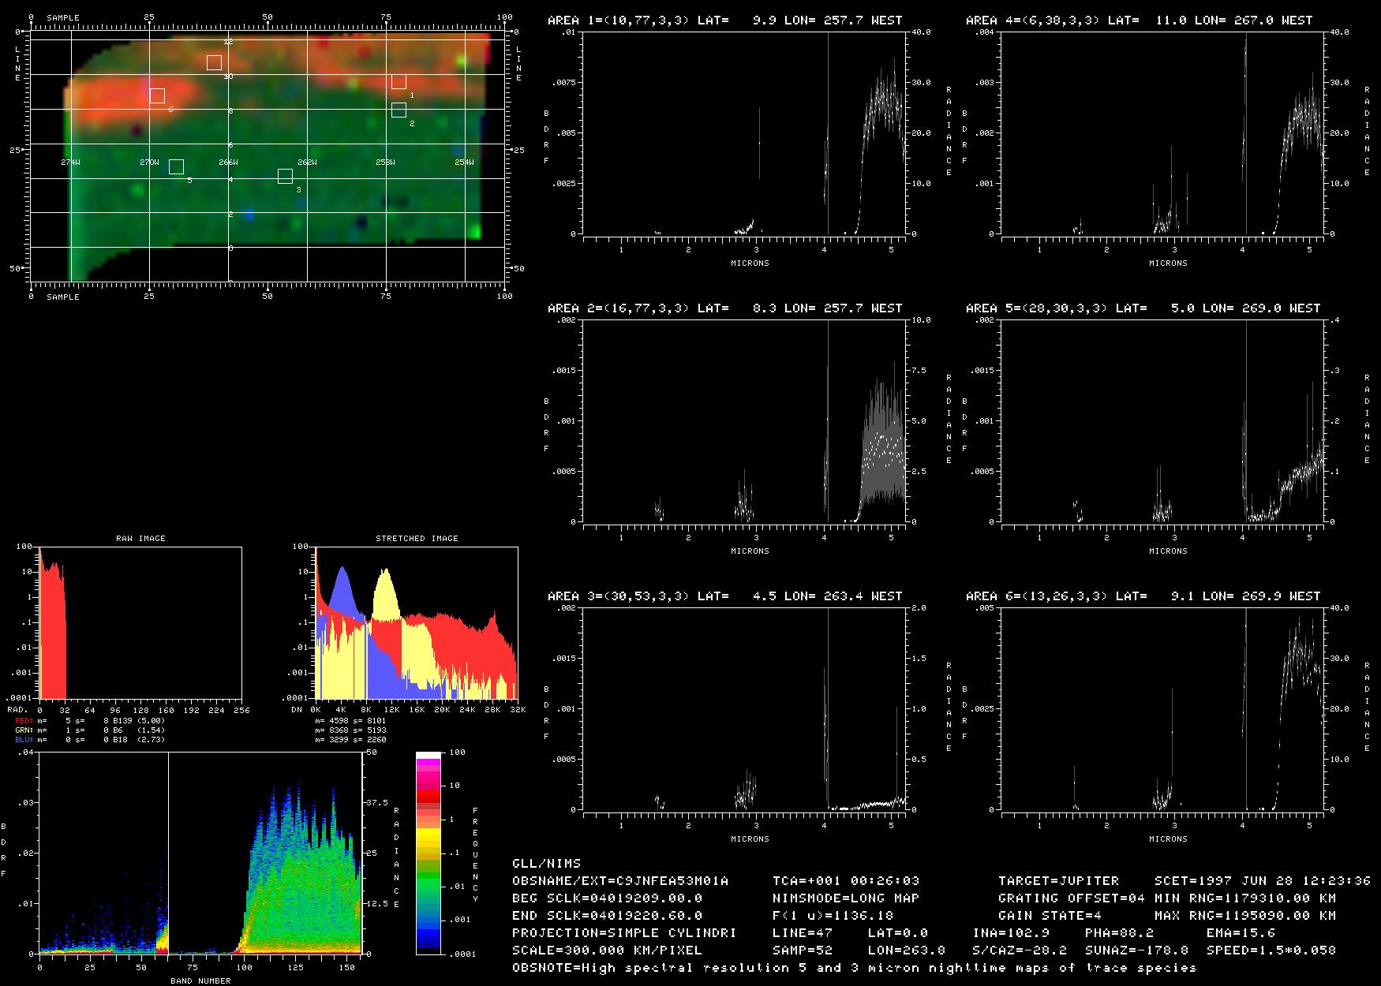Select the AREA 6 spectrum graph

coord(1164,709)
